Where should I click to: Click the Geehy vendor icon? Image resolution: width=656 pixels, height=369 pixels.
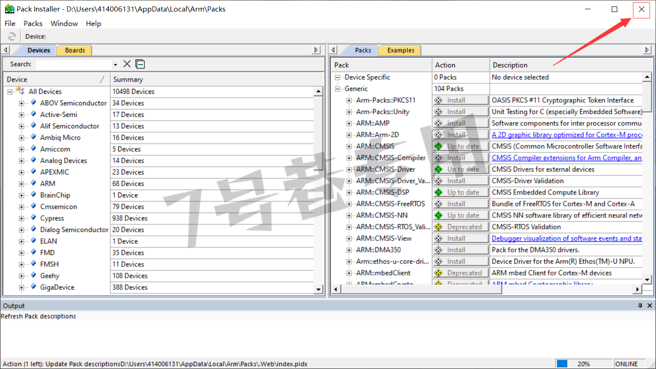[34, 275]
